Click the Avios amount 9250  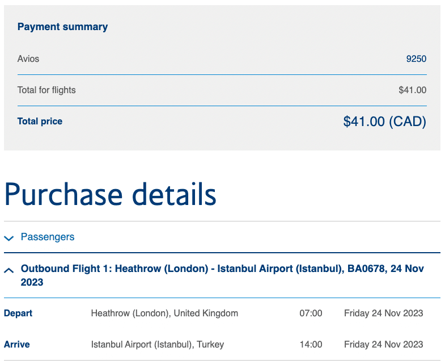[x=416, y=59]
